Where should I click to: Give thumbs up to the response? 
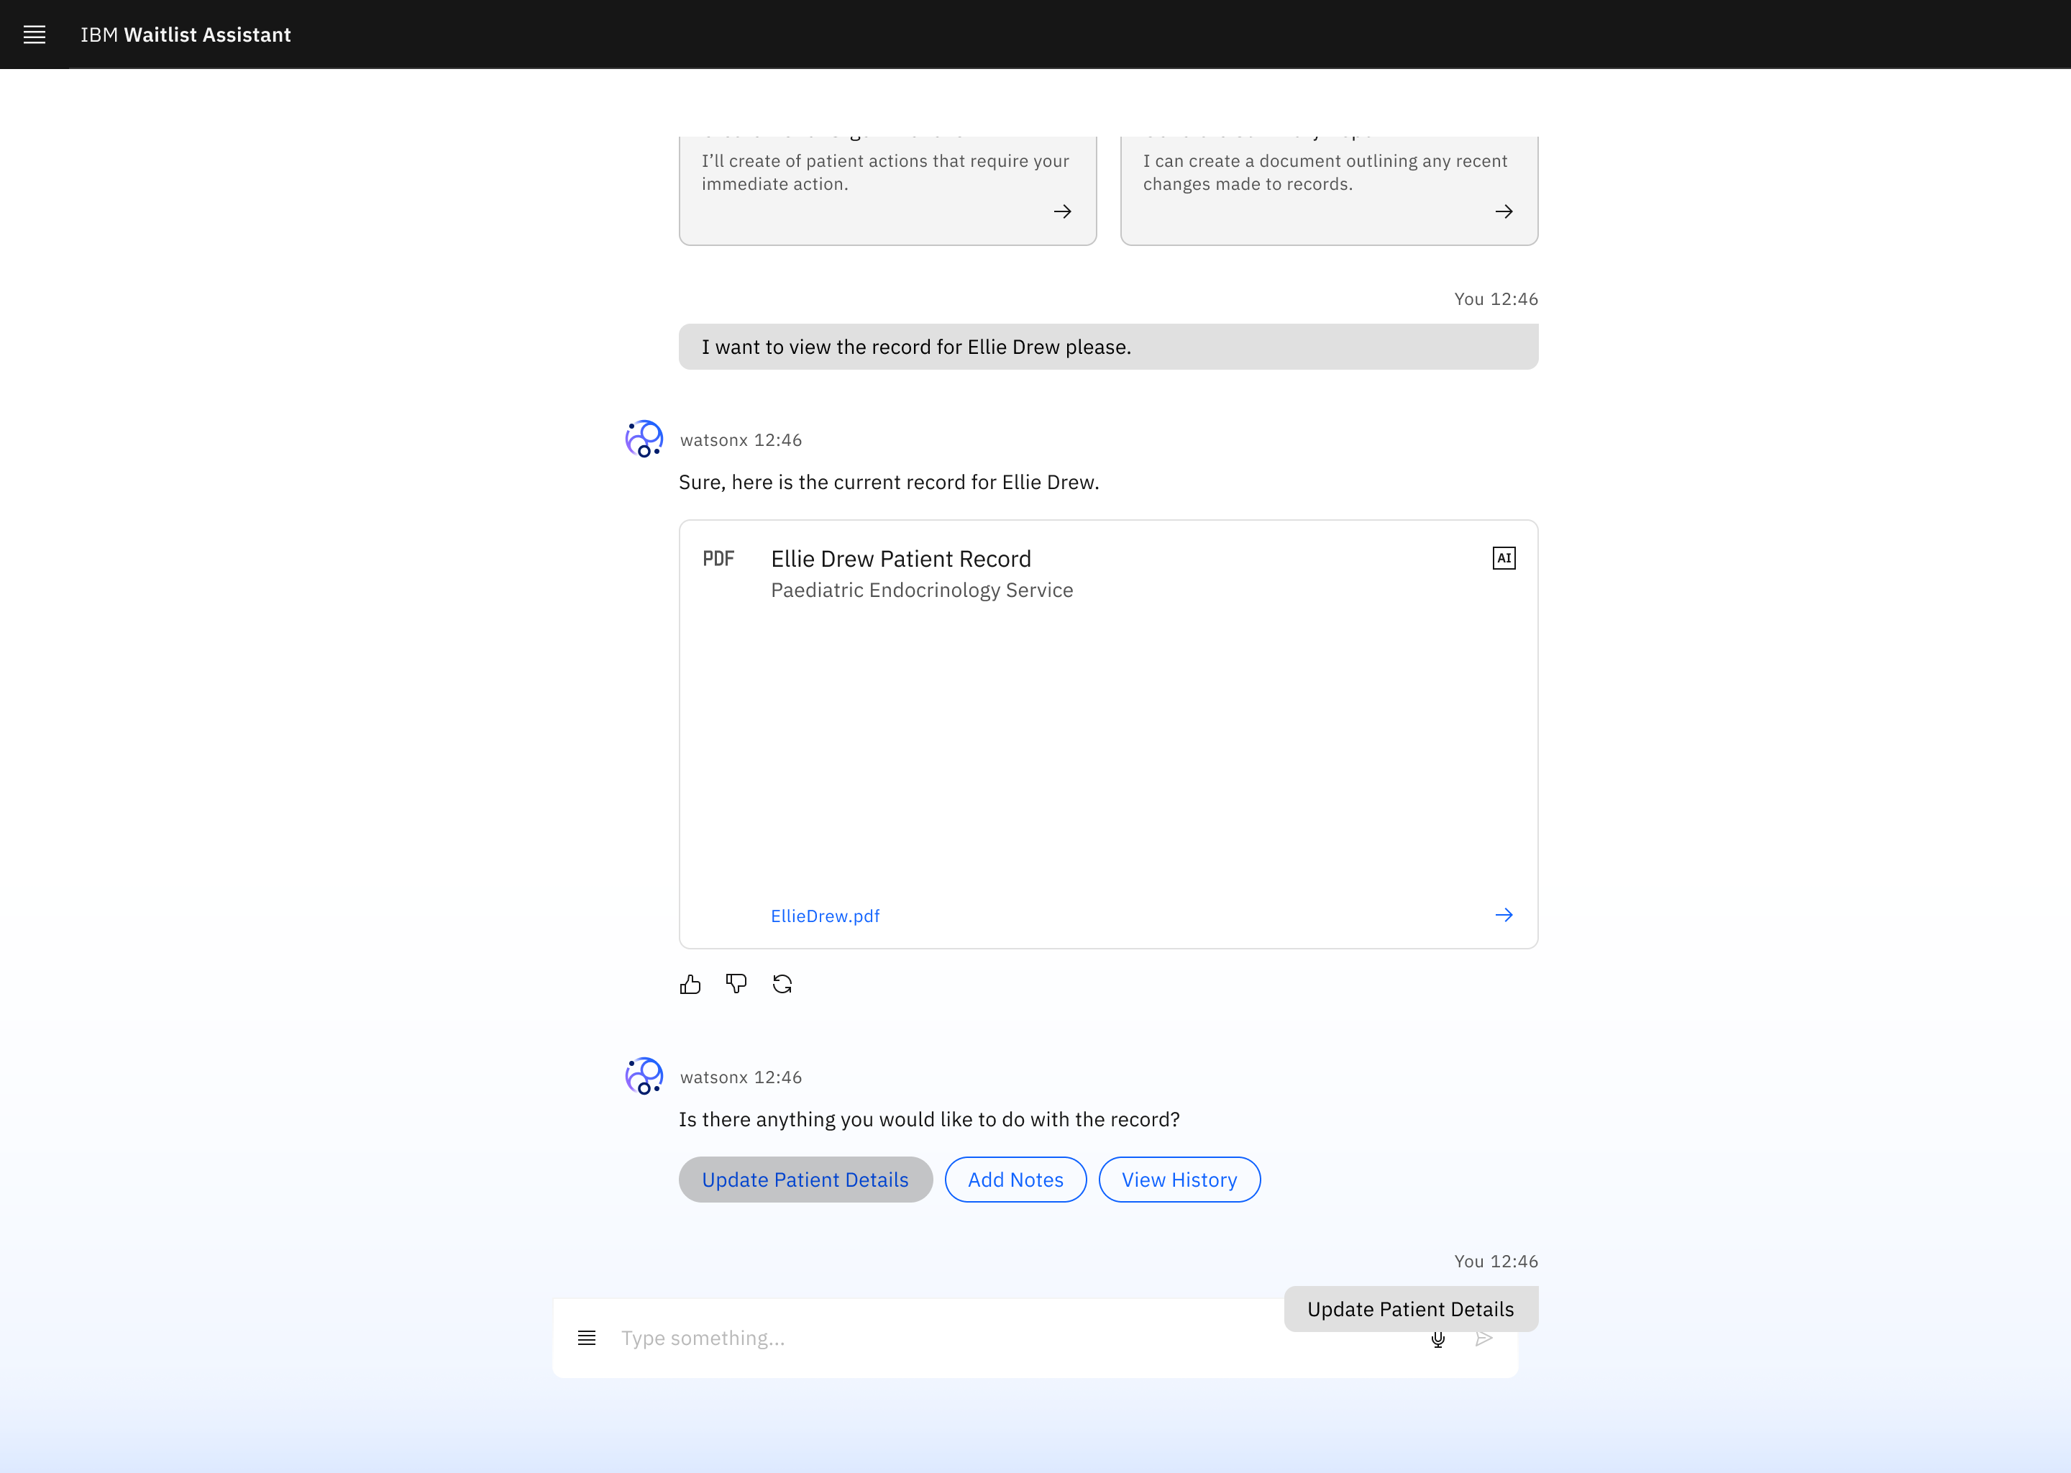coord(690,984)
